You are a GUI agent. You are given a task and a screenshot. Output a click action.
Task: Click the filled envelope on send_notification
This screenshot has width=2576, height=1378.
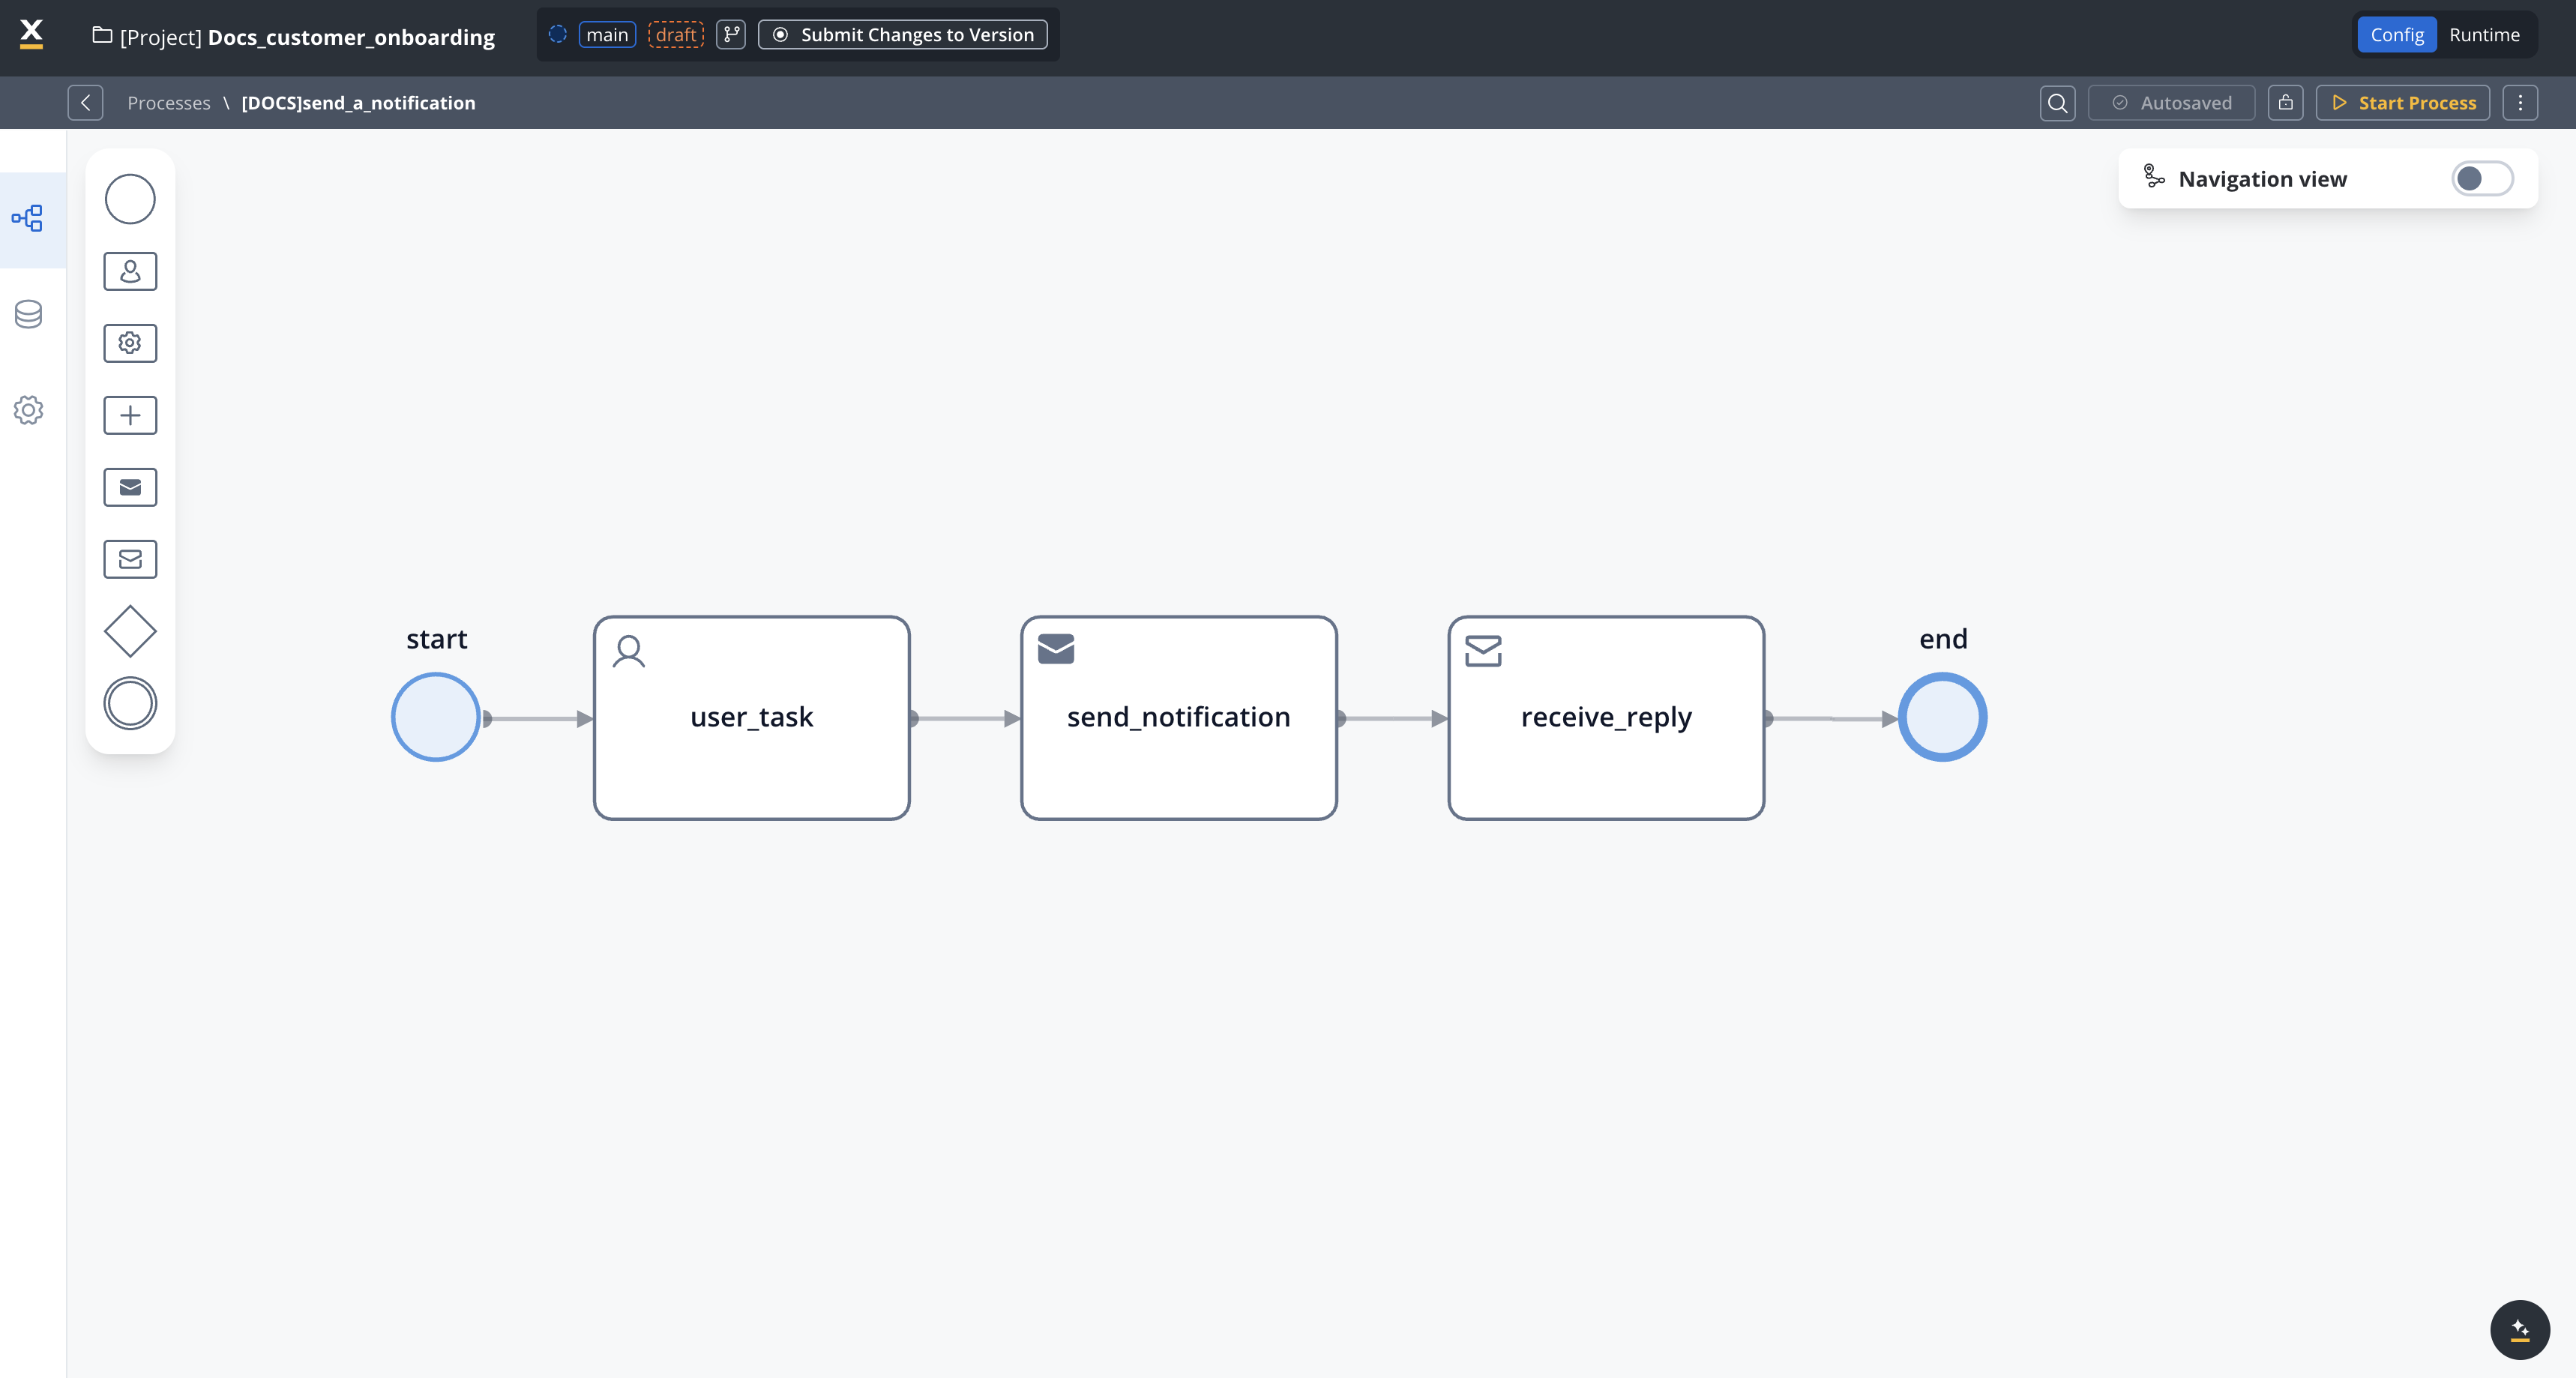coord(1056,649)
